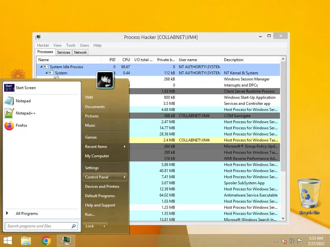Open the Help menu
The image size is (330, 247).
point(97,45)
